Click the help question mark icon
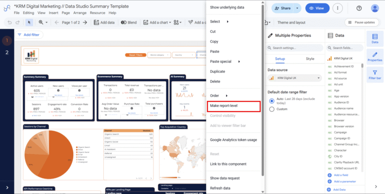 [x=359, y=8]
